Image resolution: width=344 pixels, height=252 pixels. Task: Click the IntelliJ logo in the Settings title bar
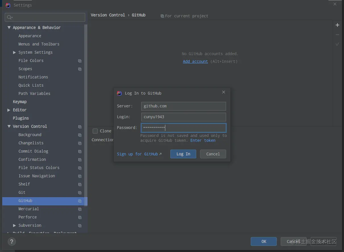point(8,5)
